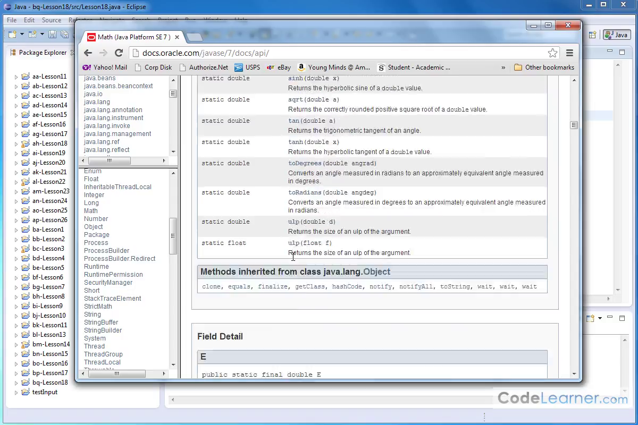Switch to the Math (Java Platform SE 7) tab
Viewport: 638px width, 425px height.
click(x=133, y=37)
